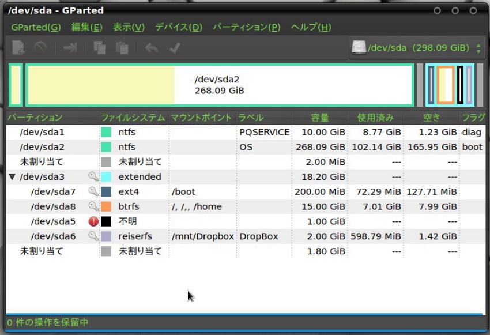Open the /dev/sda device selector dropdown
Screen dimensions: 490x335
pos(417,48)
